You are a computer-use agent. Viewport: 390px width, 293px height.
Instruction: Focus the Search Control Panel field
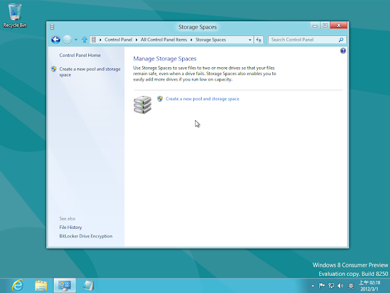tap(307, 40)
